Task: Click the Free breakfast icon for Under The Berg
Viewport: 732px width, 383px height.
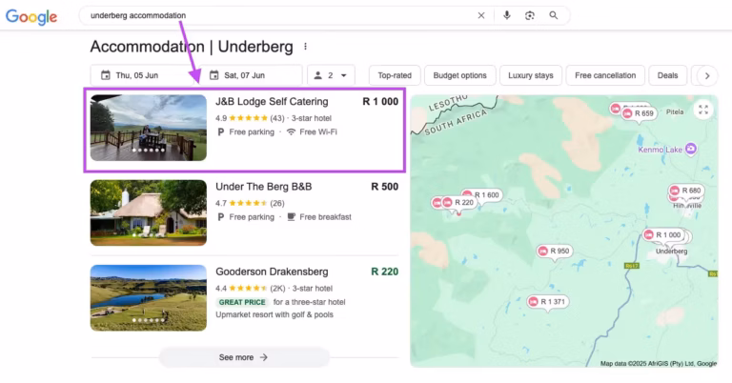Action: click(292, 217)
